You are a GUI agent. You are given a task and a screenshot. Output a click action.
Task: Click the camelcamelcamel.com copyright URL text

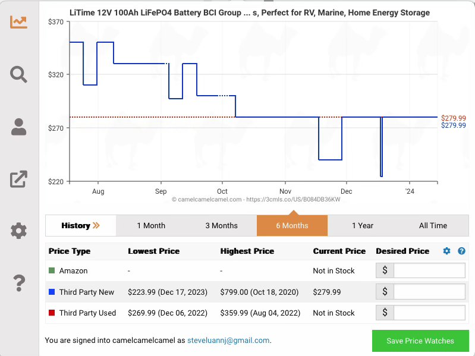(256, 200)
